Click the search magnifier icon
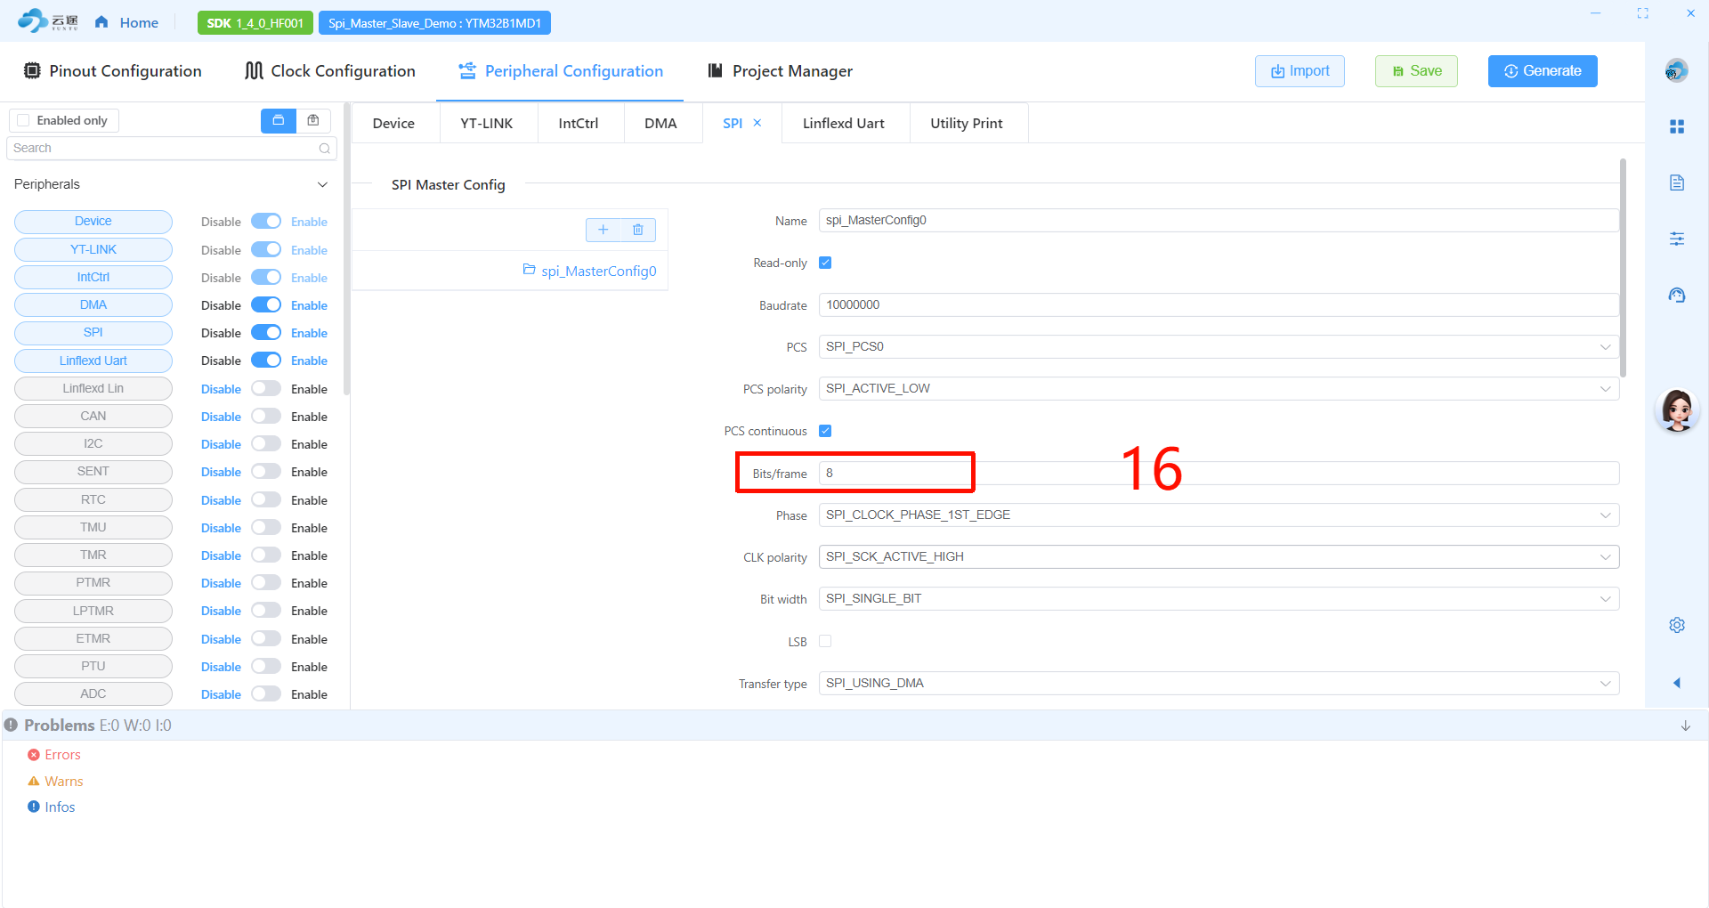 coord(325,149)
